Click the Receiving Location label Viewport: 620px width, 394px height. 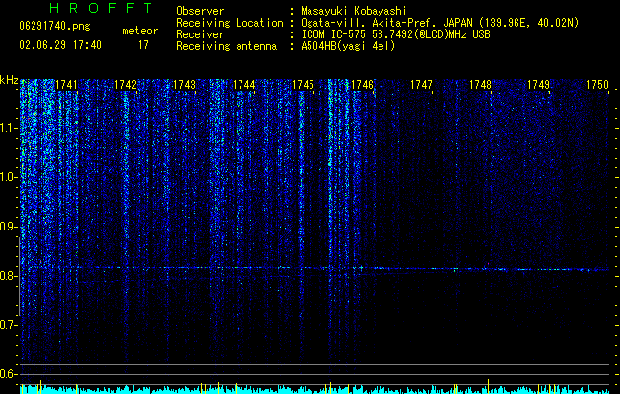point(230,23)
